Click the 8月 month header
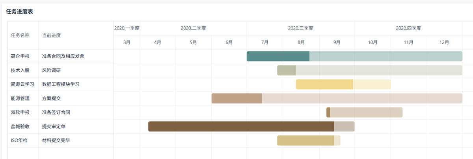Screen dimensions: 473x159 point(301,42)
